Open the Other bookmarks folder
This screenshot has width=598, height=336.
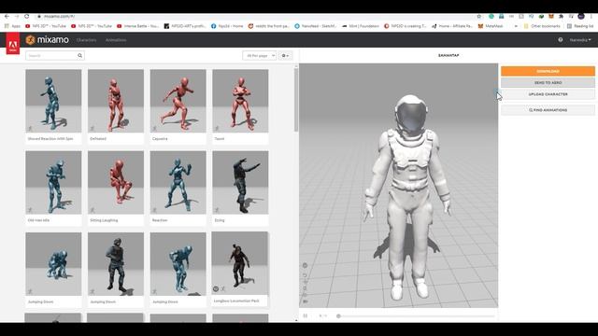point(542,26)
